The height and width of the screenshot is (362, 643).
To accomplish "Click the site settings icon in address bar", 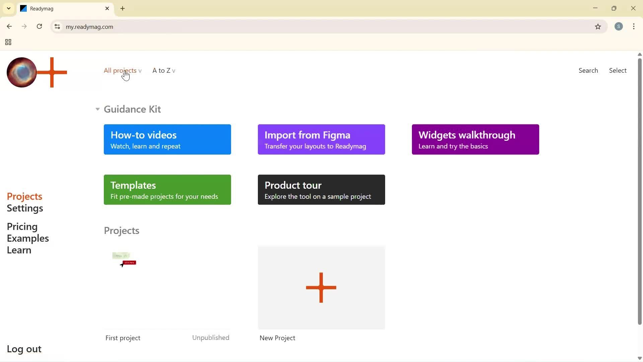I will [x=57, y=27].
